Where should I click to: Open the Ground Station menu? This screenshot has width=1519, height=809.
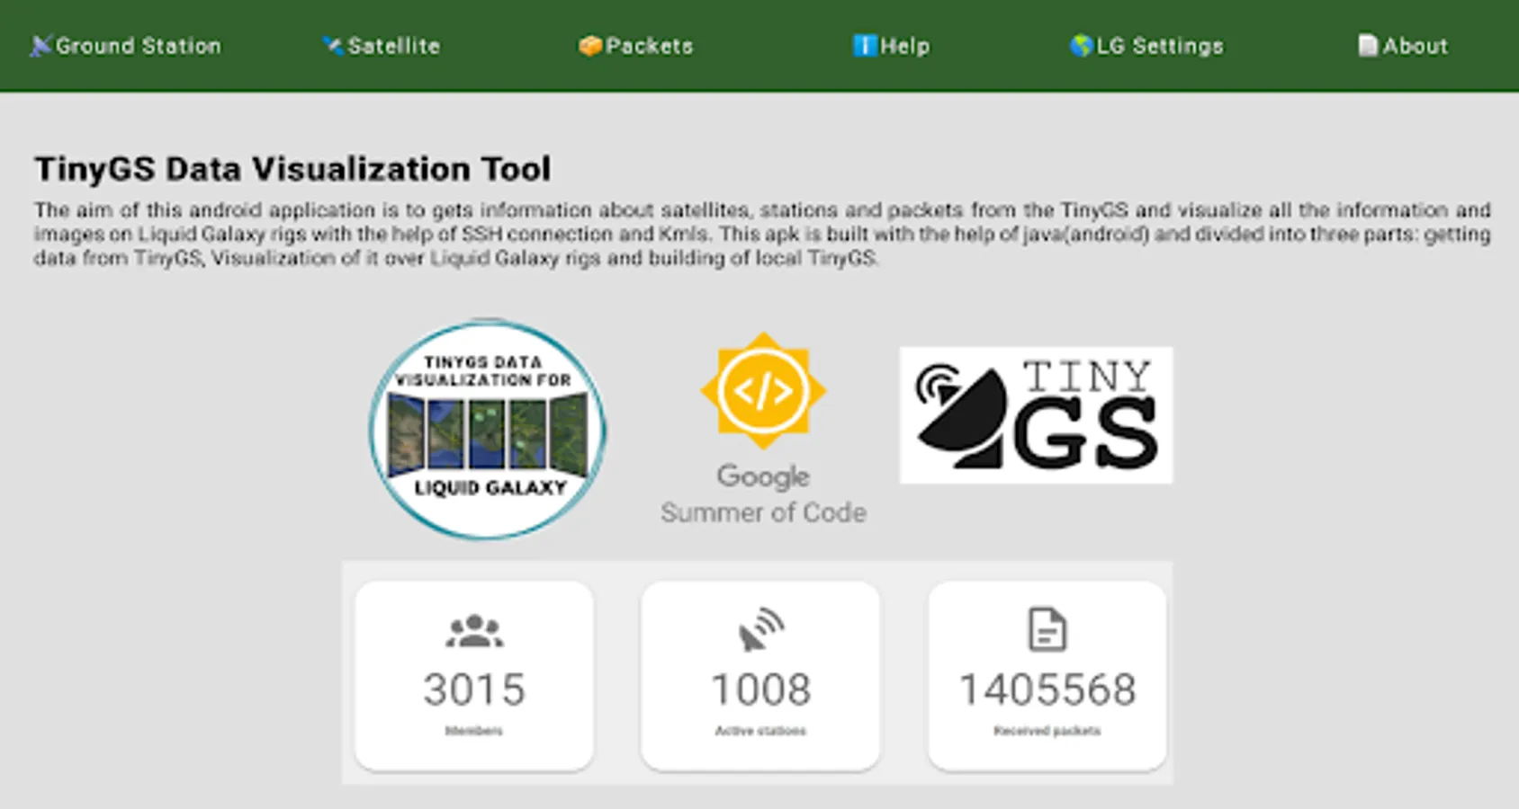point(125,46)
